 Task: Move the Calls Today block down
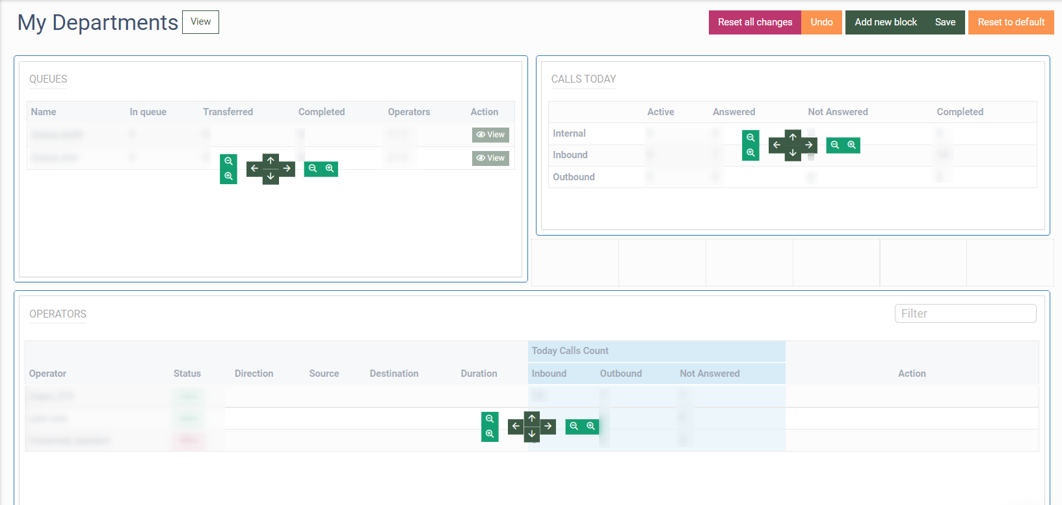[793, 154]
